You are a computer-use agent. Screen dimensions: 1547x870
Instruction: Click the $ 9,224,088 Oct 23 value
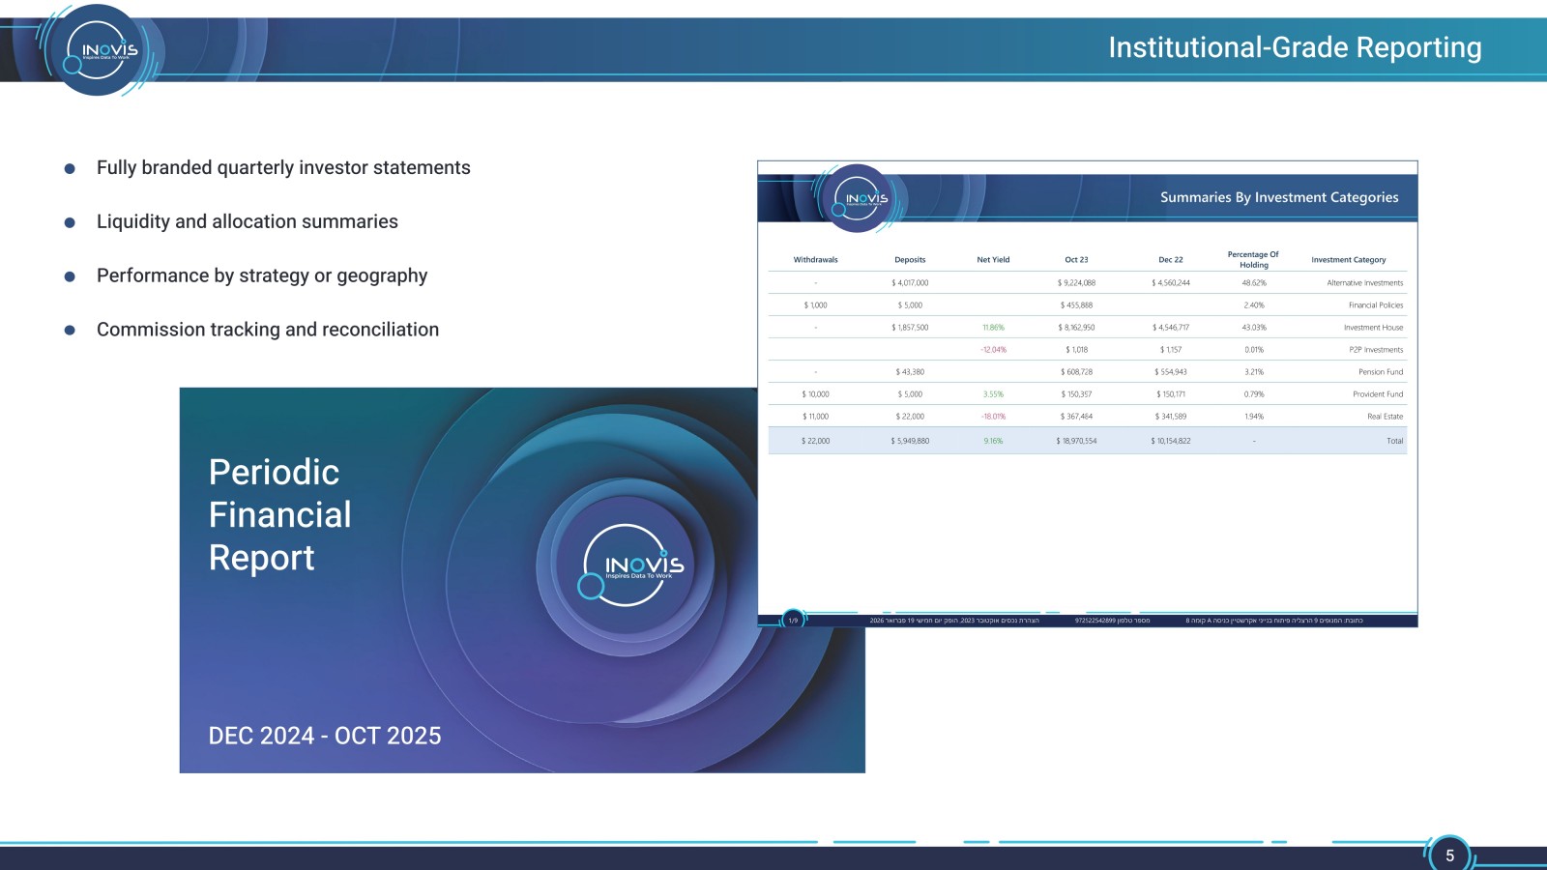tap(1076, 283)
